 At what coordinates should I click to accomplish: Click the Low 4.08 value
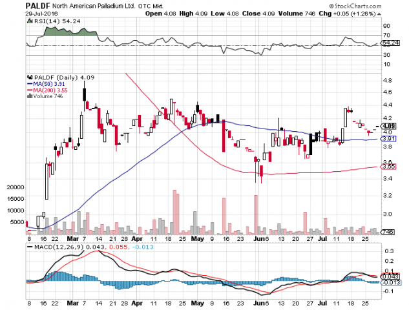click(x=225, y=14)
